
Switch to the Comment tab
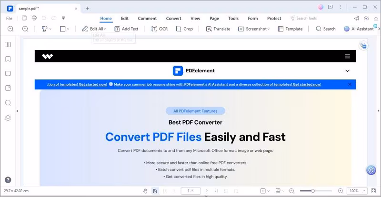(x=147, y=18)
